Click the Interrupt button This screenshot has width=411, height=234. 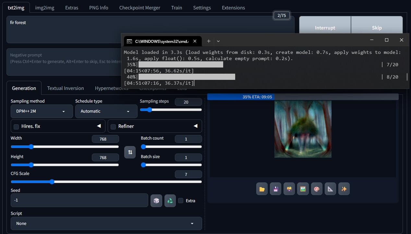[325, 28]
